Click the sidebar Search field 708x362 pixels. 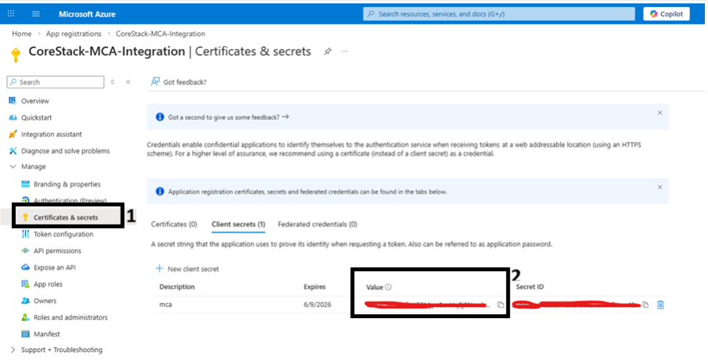click(56, 82)
